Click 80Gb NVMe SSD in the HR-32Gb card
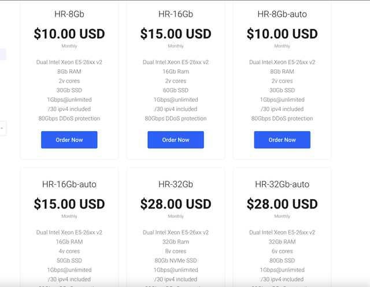Viewport: 370px width, 287px height. click(175, 260)
